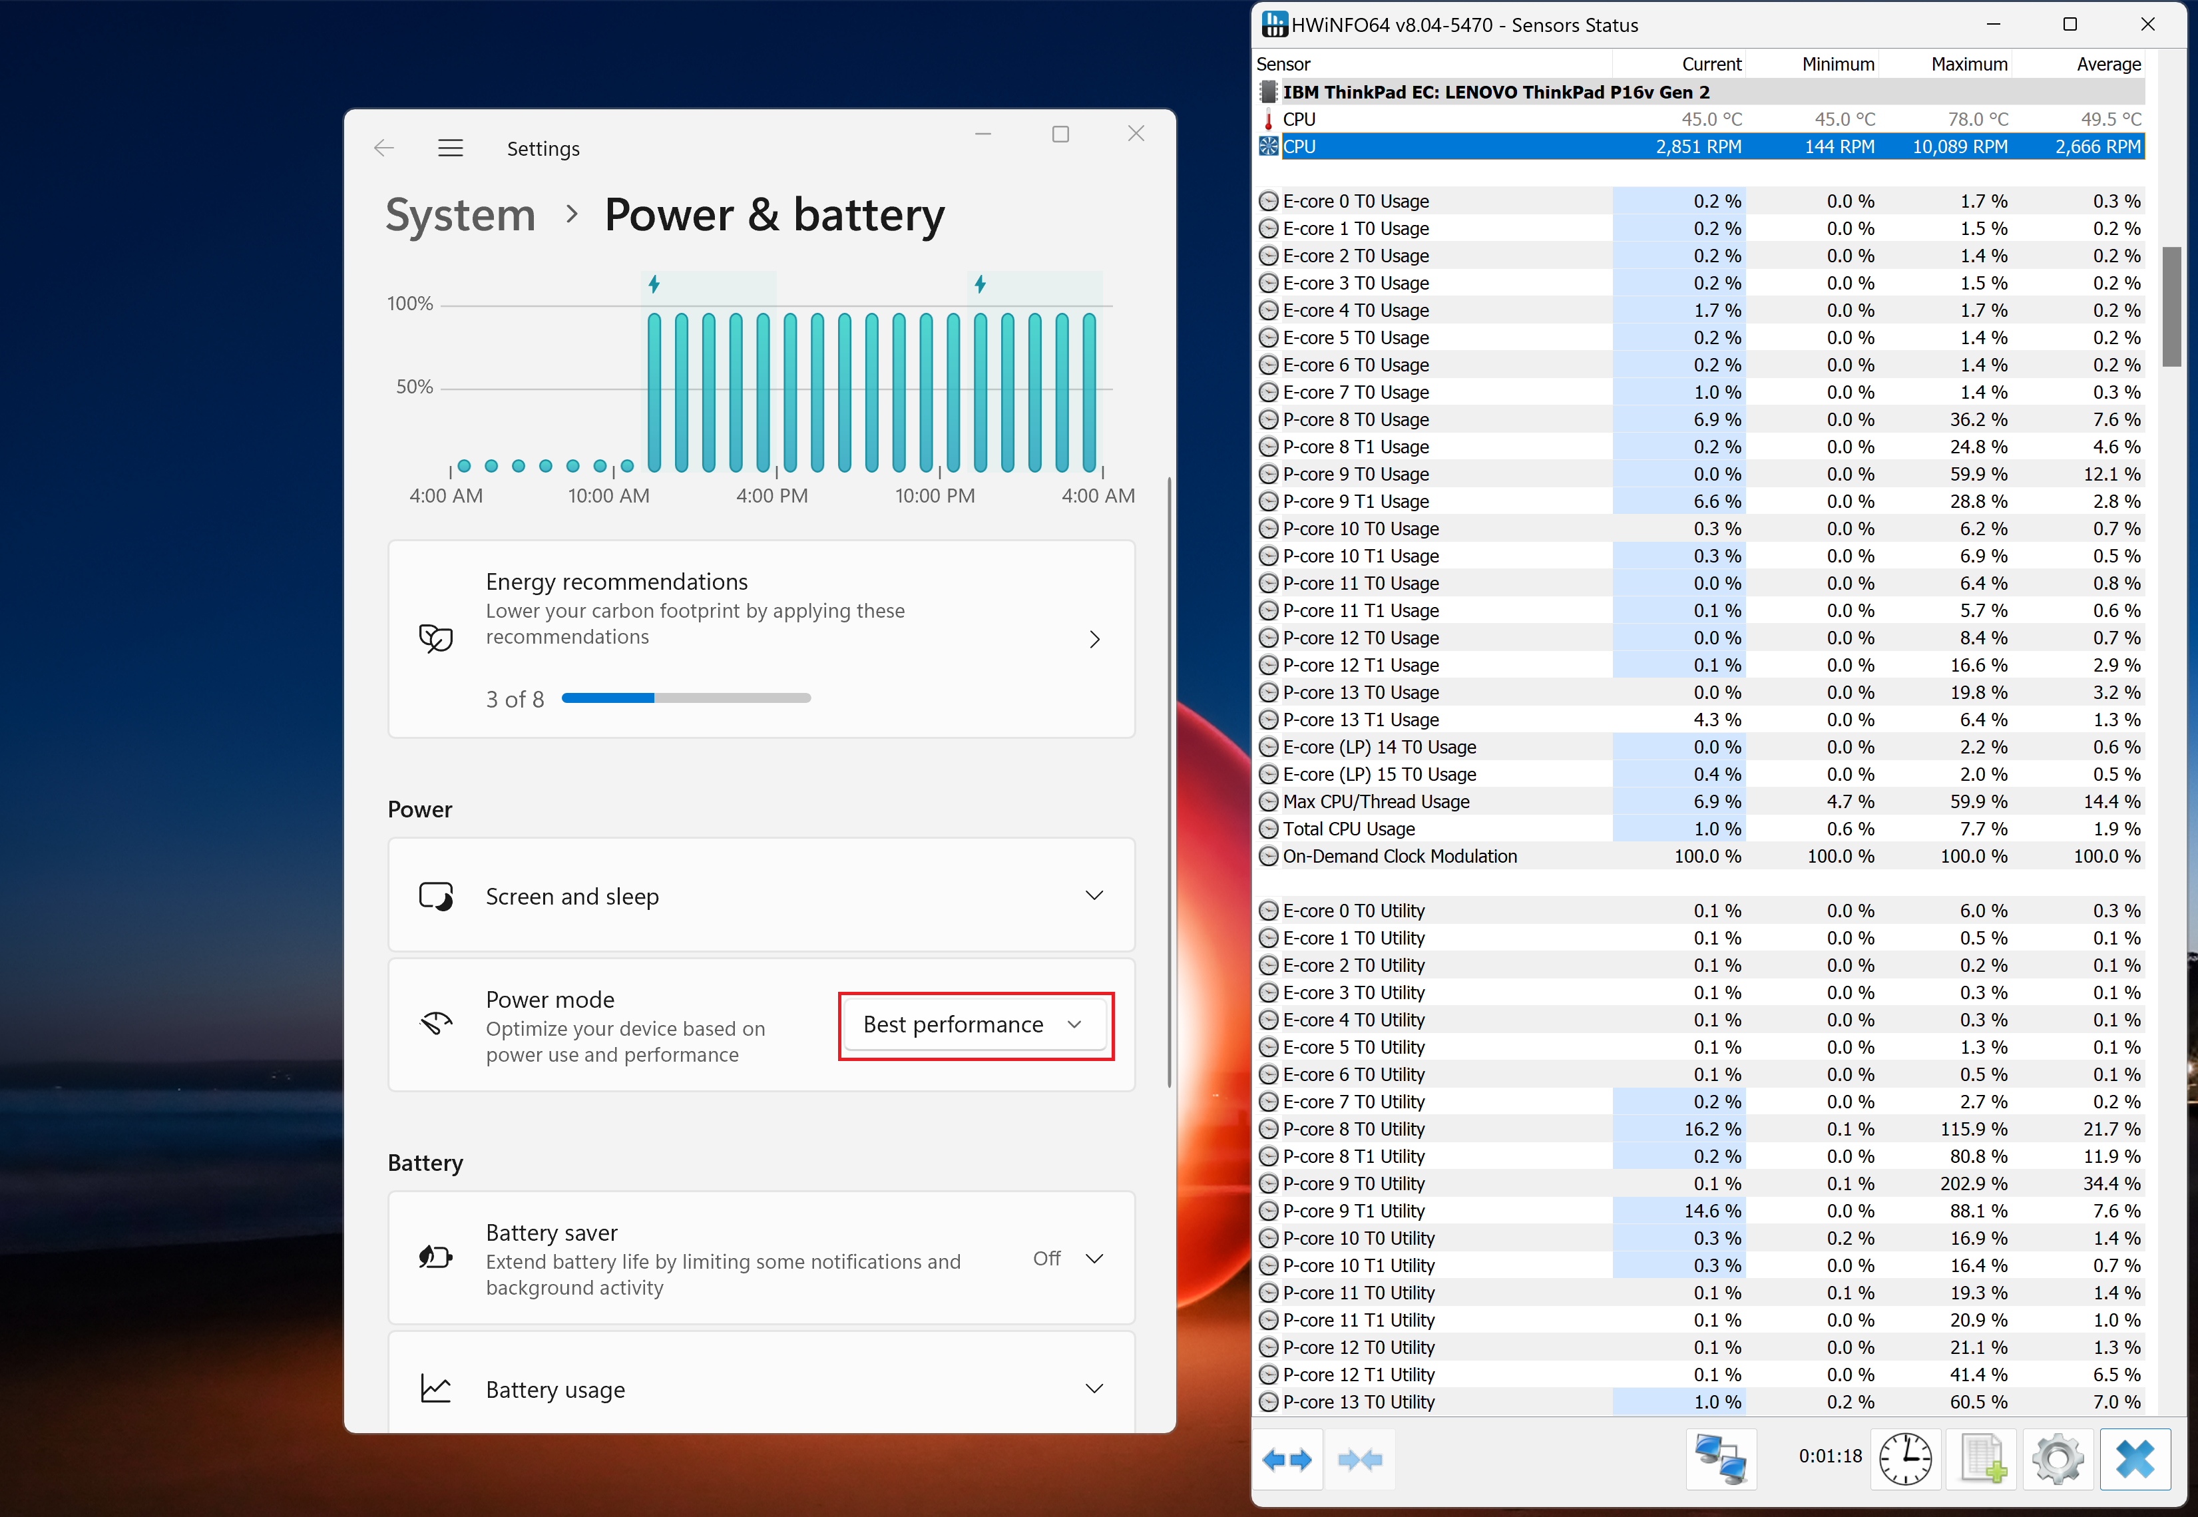The image size is (2198, 1517).
Task: Select System in the breadcrumb path
Action: pyautogui.click(x=460, y=215)
